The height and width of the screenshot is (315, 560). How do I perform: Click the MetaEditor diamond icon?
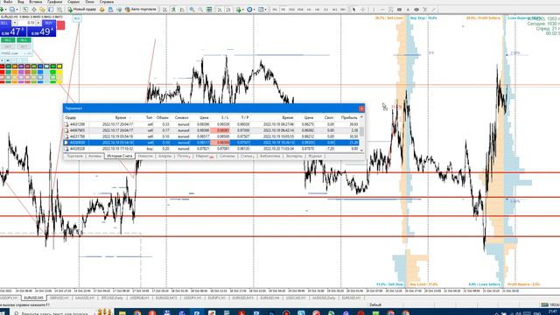pyautogui.click(x=102, y=10)
